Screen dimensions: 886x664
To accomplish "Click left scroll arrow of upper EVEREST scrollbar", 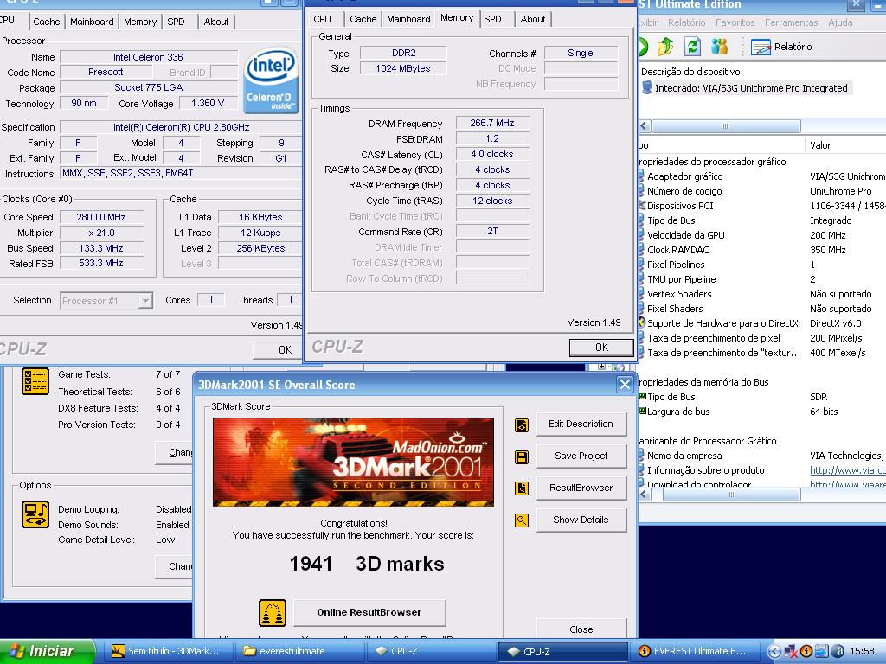I will tap(645, 126).
